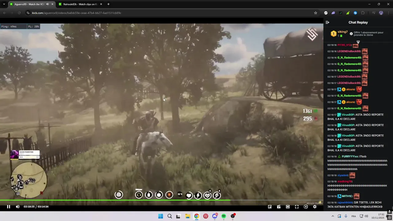Enter fullscreen mode
393x221 pixels.
pos(297,207)
